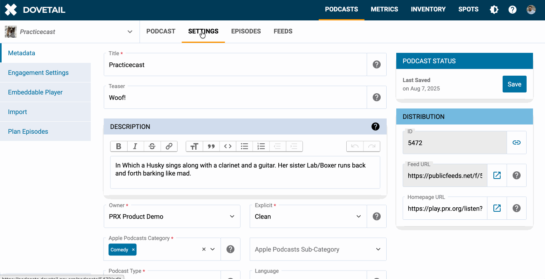545x279 pixels.
Task: Click the code format icon
Action: click(228, 147)
